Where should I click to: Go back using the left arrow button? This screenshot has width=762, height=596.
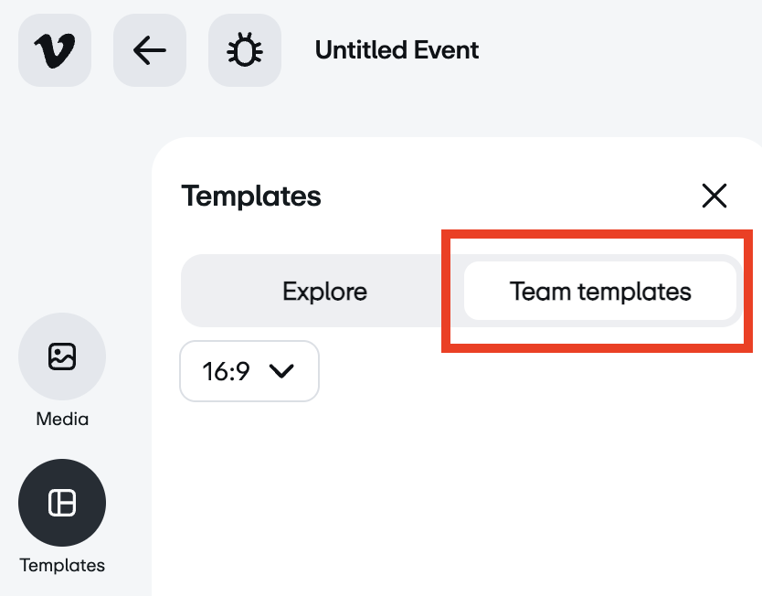pyautogui.click(x=150, y=51)
